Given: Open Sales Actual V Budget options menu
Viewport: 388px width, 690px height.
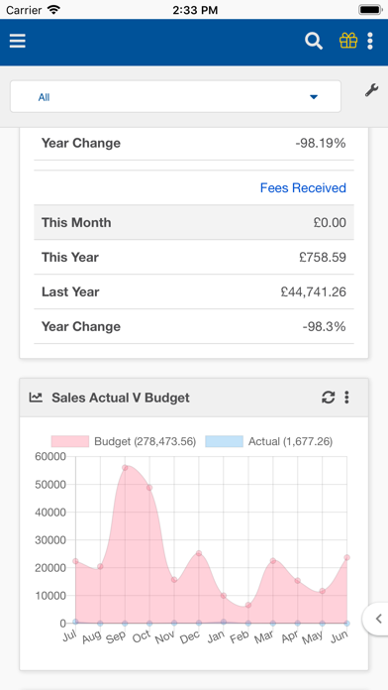Looking at the screenshot, I should [346, 398].
